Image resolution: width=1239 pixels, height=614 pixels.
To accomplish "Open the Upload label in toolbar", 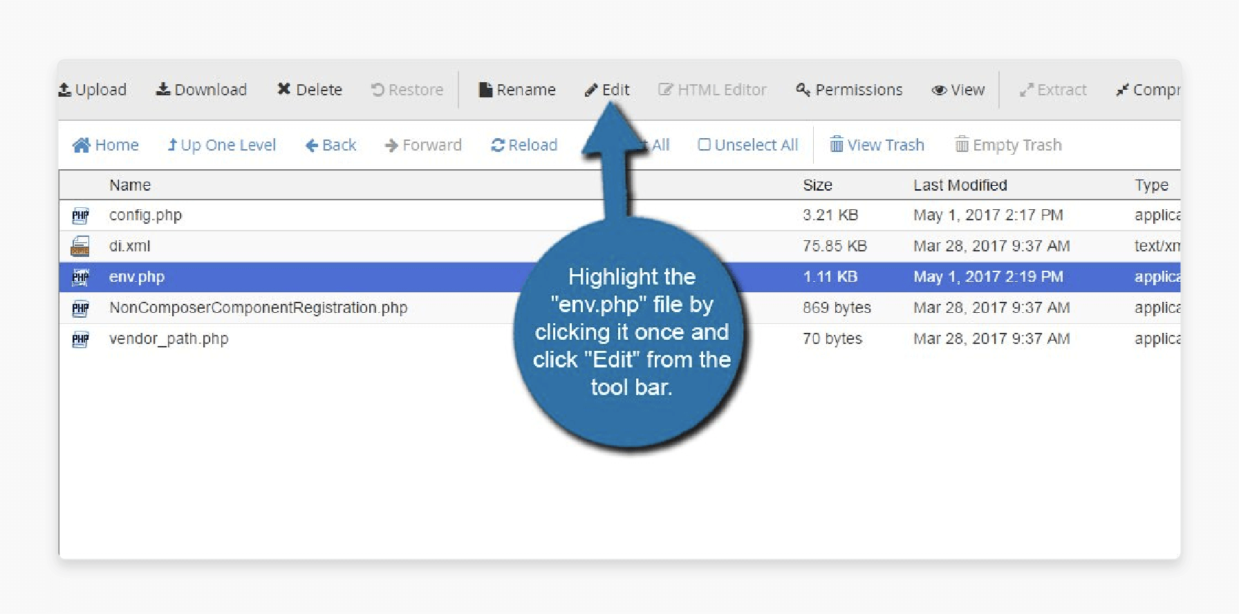I will tap(101, 90).
